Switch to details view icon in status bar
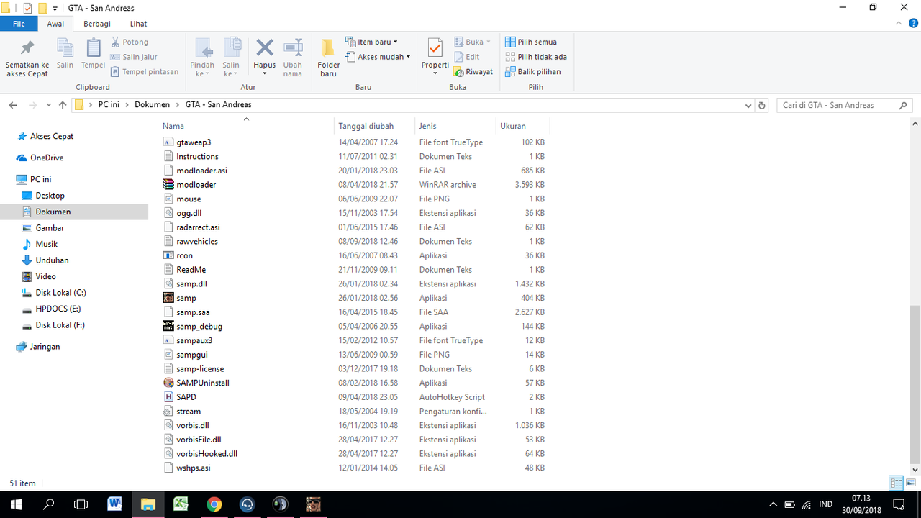Image resolution: width=921 pixels, height=518 pixels. (897, 483)
